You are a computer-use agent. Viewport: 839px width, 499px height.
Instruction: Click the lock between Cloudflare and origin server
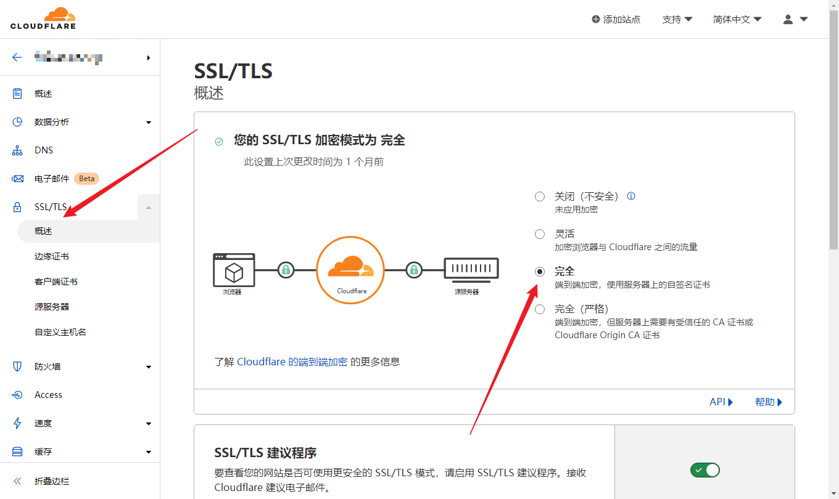tap(414, 270)
